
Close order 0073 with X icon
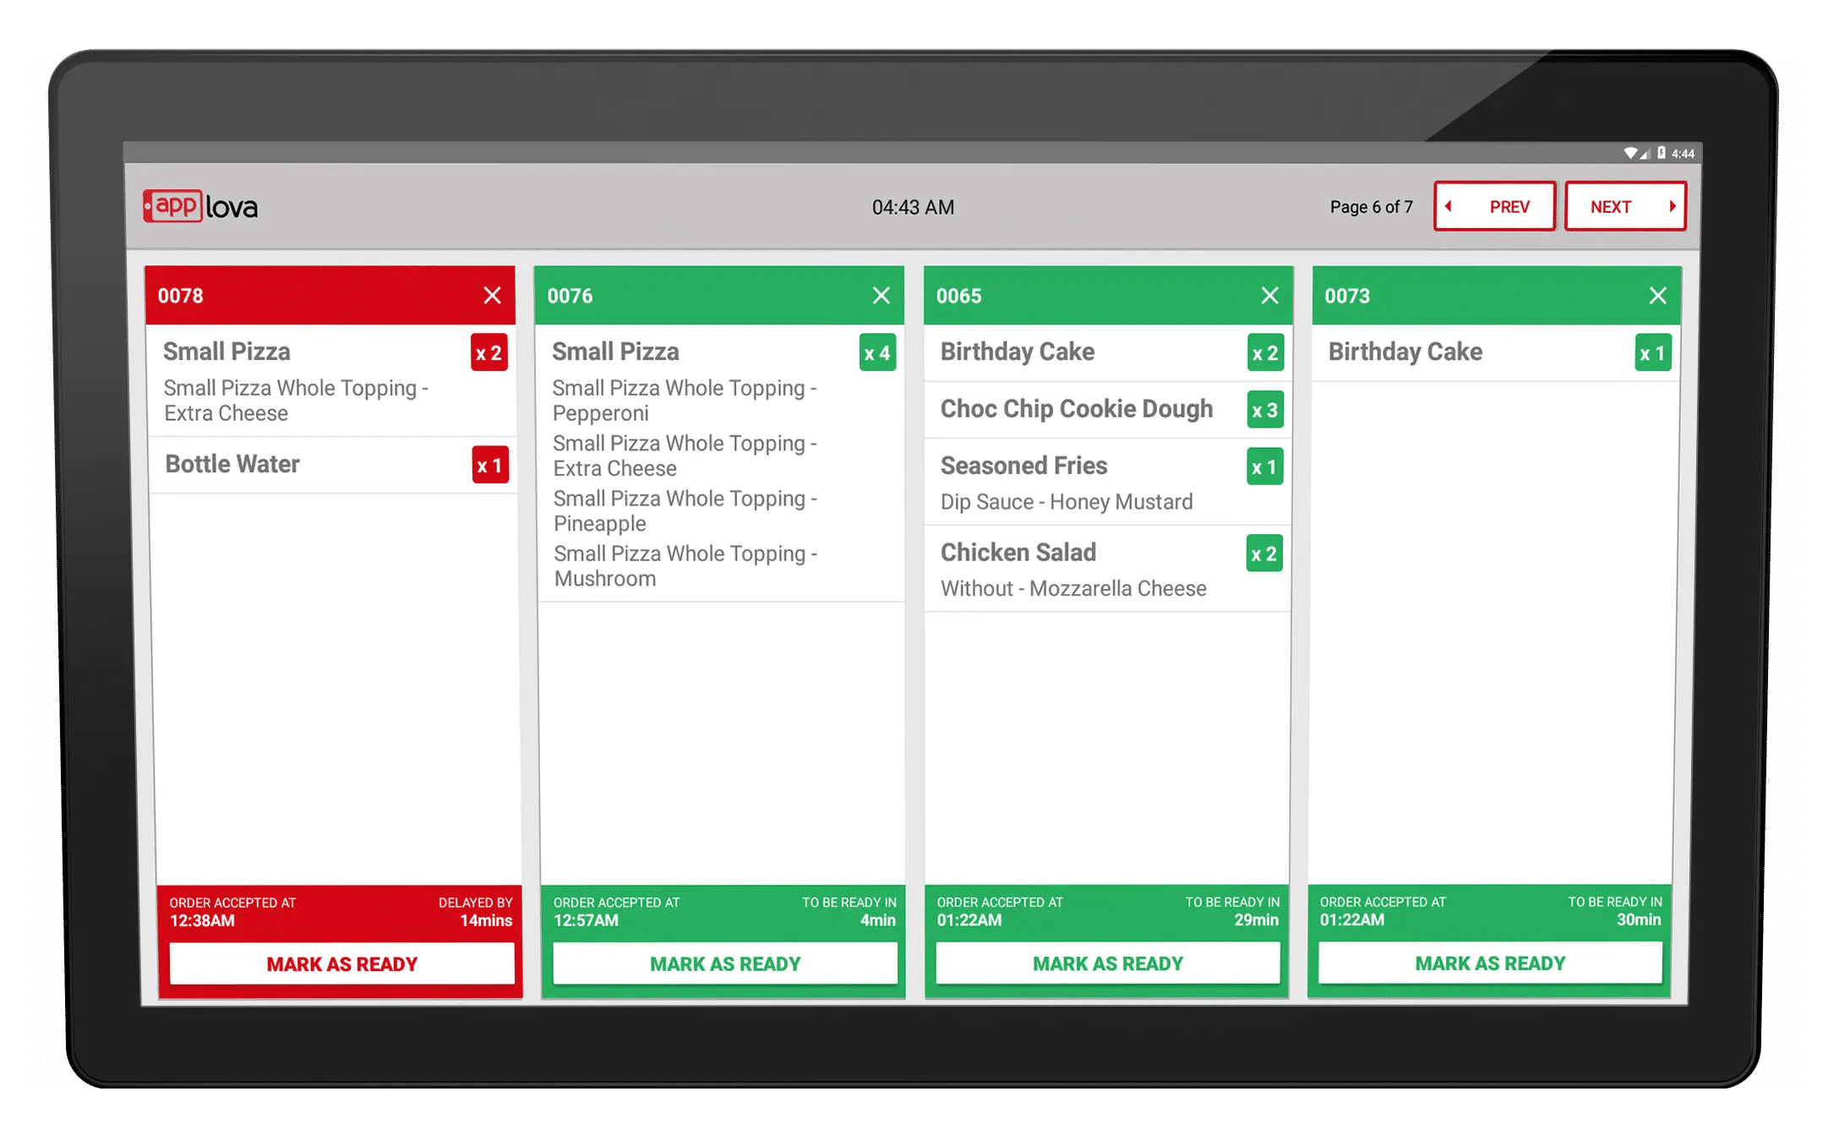(1658, 293)
